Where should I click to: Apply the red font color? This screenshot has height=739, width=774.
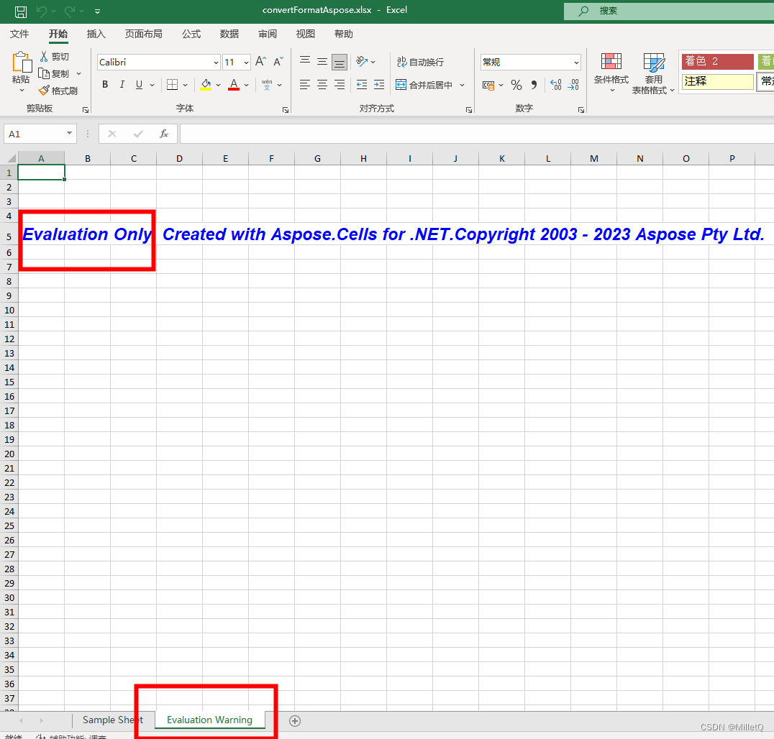point(234,85)
